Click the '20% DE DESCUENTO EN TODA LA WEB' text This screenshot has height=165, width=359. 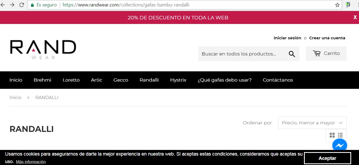coord(178,18)
